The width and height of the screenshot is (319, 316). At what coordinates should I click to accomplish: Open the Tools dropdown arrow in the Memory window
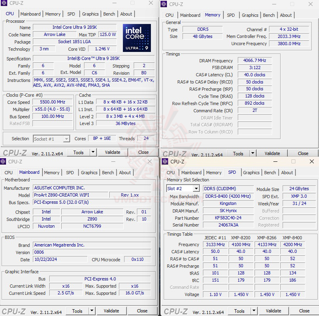coord(253,153)
